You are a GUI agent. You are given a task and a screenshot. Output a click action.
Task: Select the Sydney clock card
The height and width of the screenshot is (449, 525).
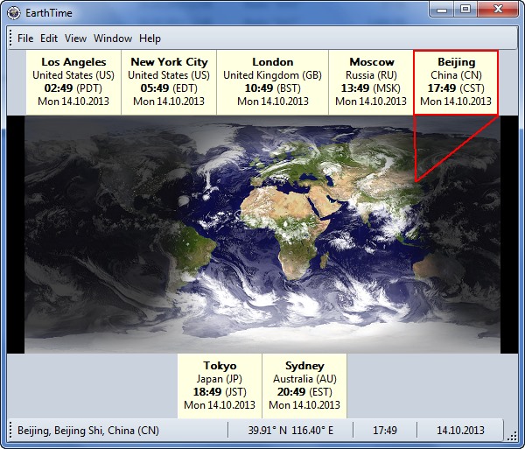click(304, 385)
